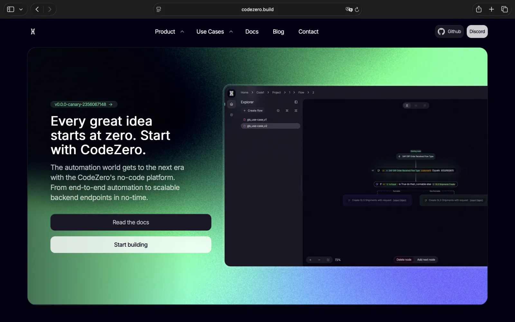Click Project in the editor breadcrumb
The image size is (515, 322).
click(x=276, y=92)
